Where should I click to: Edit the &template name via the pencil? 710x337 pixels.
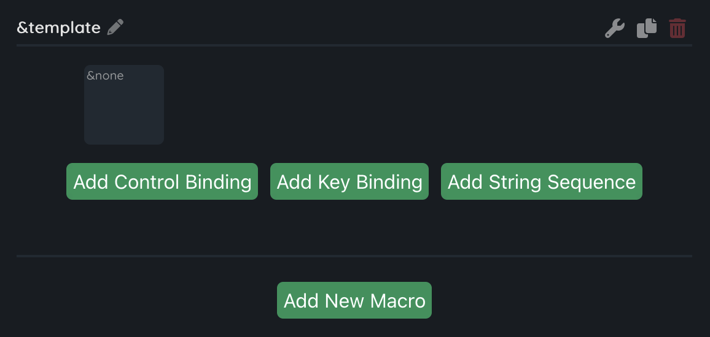[115, 28]
